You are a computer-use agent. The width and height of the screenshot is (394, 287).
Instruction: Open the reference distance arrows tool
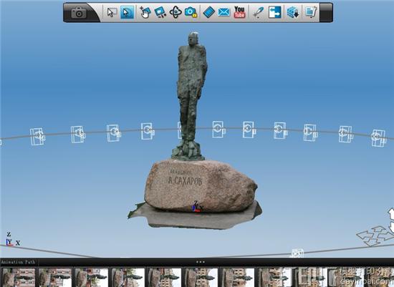coord(274,12)
